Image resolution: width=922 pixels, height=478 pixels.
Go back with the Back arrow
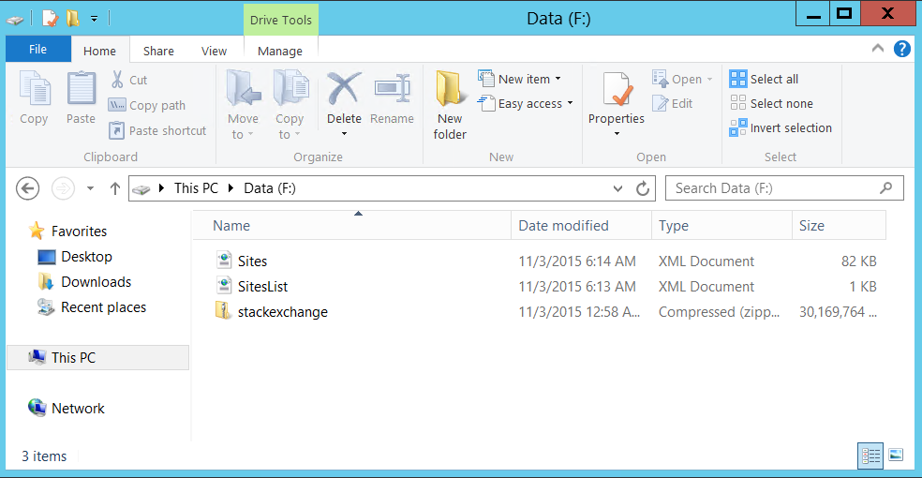(x=27, y=188)
